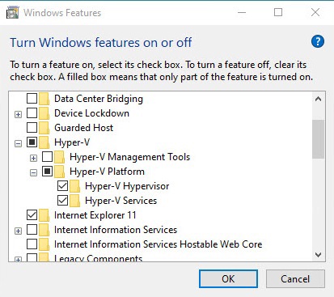This screenshot has height=297, width=334.
Task: Uncheck the Hyper-V Hypervisor checkbox
Action: 62,186
